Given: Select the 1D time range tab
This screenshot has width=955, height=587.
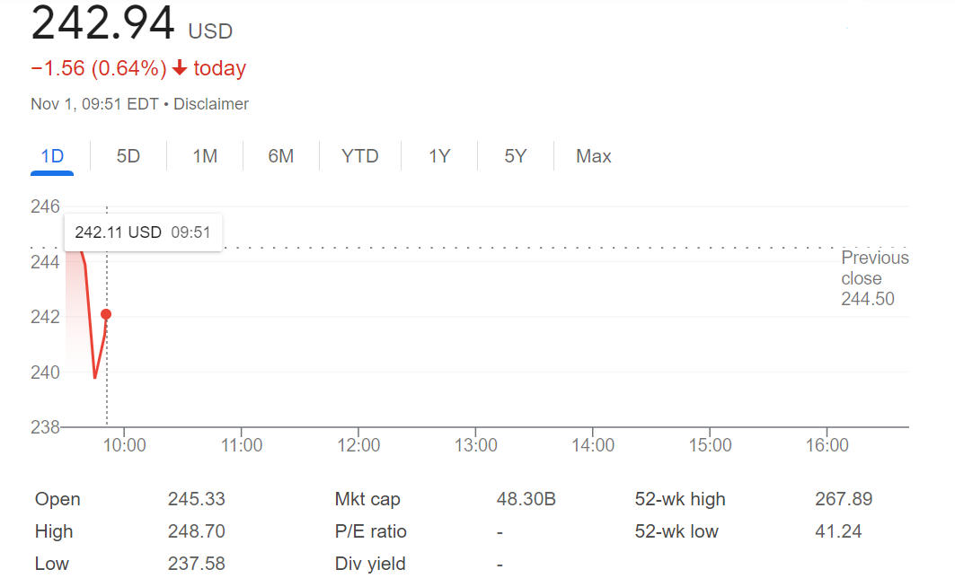Looking at the screenshot, I should coord(53,156).
